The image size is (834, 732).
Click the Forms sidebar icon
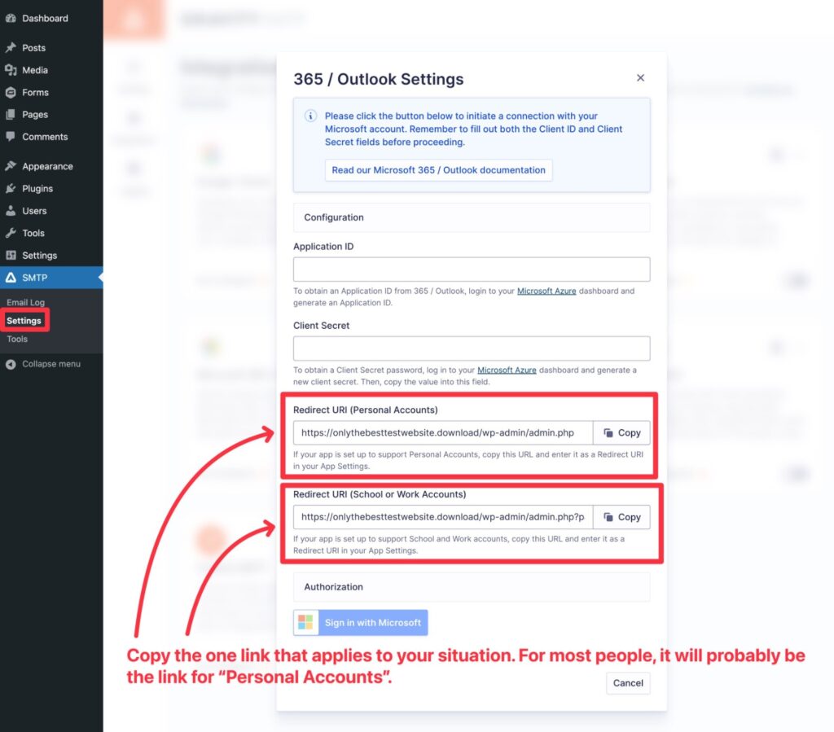pyautogui.click(x=12, y=92)
